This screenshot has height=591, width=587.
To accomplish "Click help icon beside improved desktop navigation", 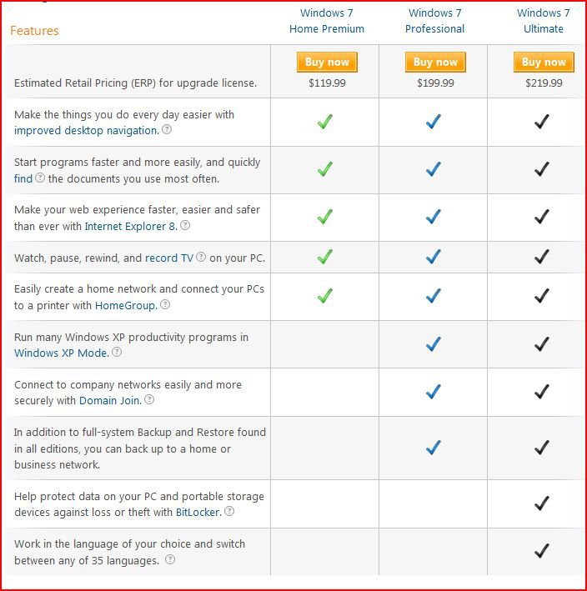I will 167,130.
